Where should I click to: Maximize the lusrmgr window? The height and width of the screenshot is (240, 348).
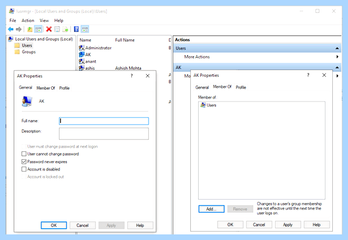click(317, 11)
